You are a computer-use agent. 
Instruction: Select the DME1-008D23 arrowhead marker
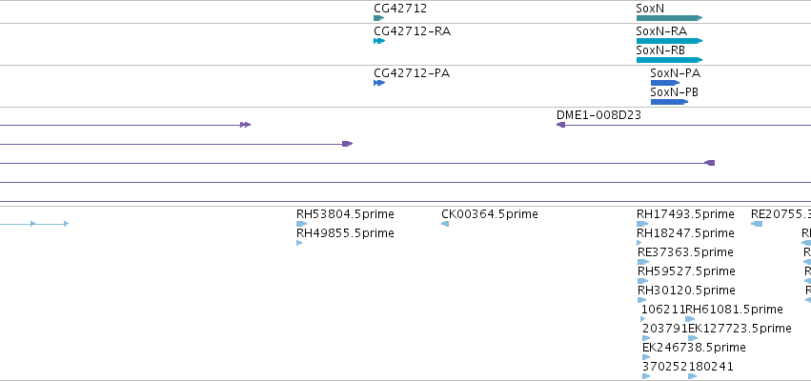coord(560,125)
